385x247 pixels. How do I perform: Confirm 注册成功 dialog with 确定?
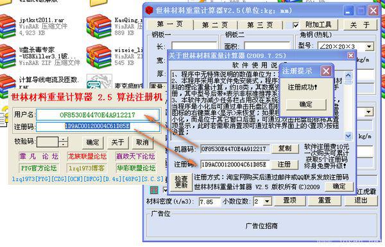(306, 104)
